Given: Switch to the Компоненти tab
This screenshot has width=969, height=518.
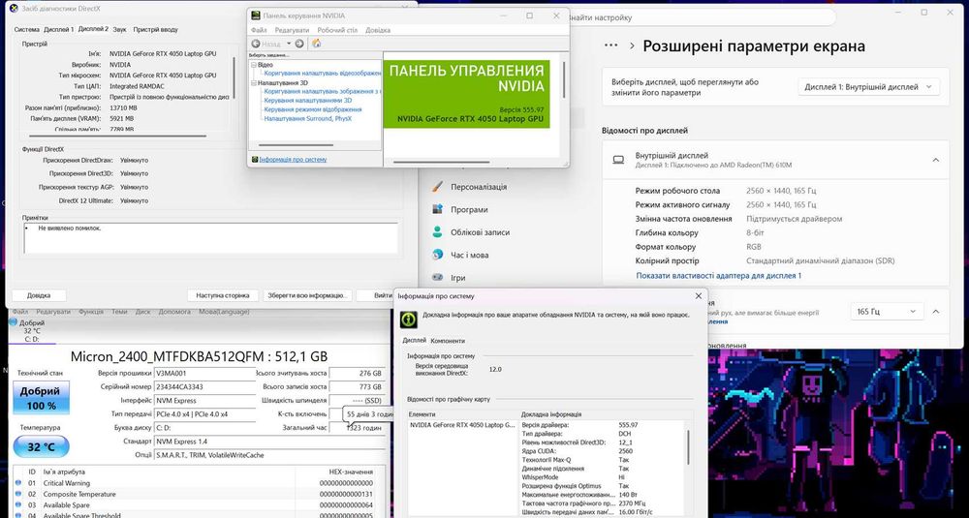Looking at the screenshot, I should coord(448,341).
